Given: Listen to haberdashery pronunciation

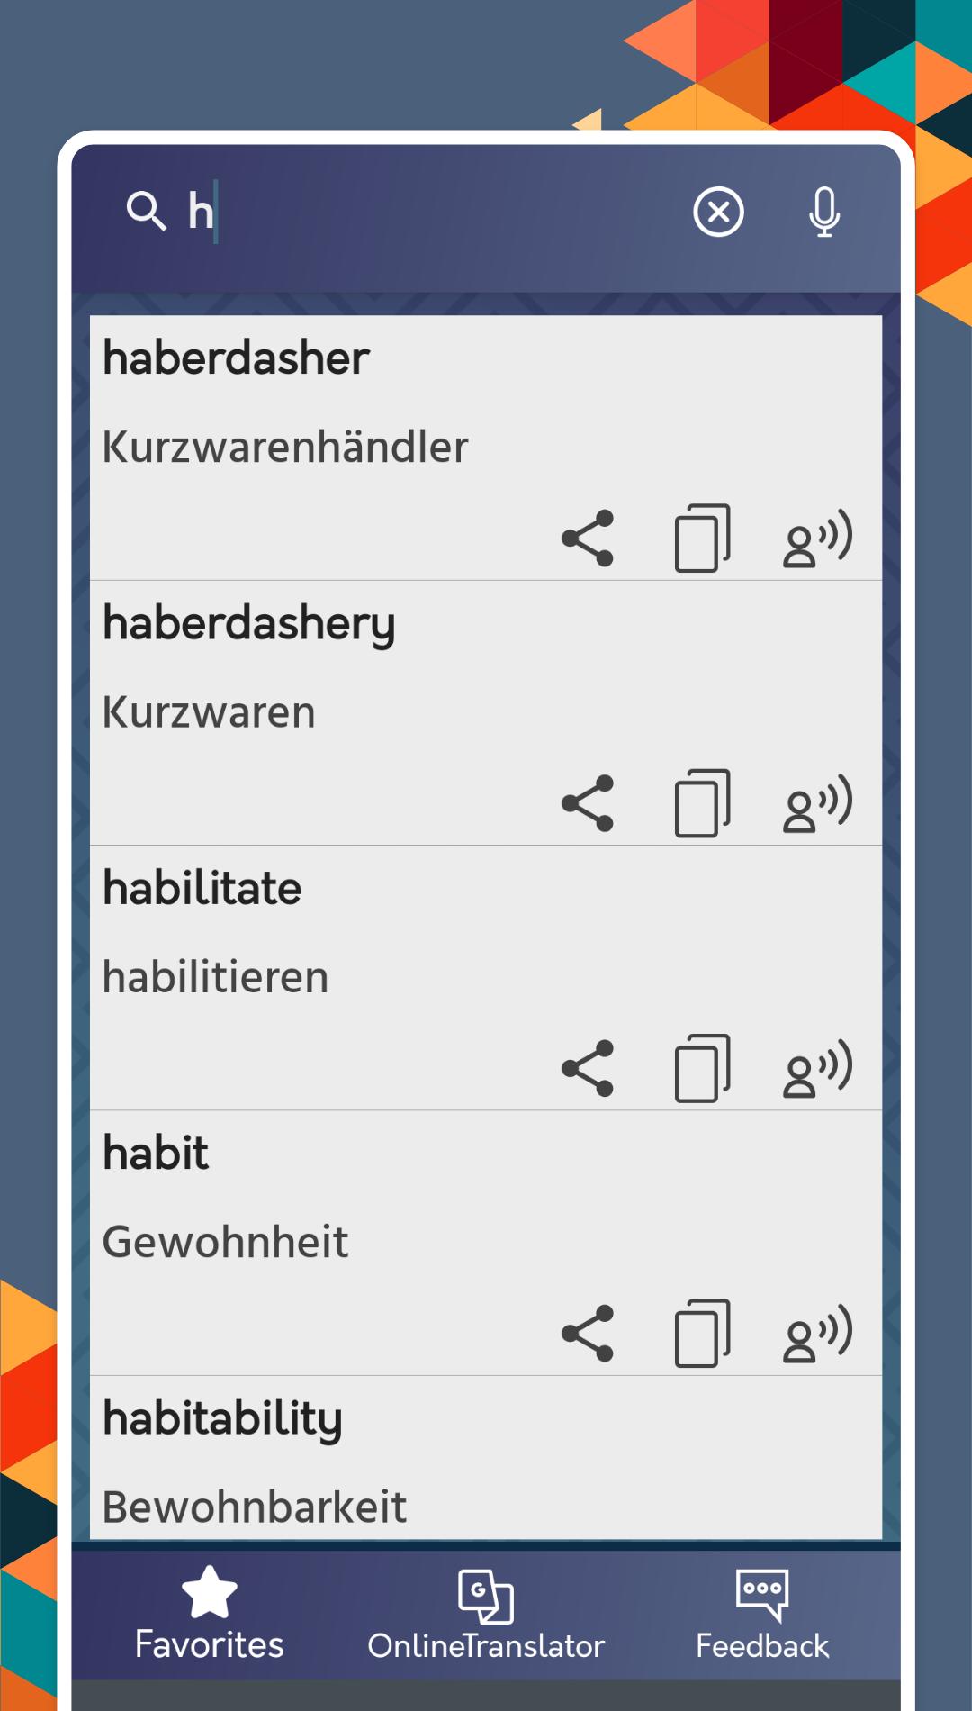Looking at the screenshot, I should tap(817, 803).
